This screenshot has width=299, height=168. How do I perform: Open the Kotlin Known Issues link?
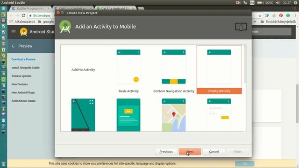[23, 101]
